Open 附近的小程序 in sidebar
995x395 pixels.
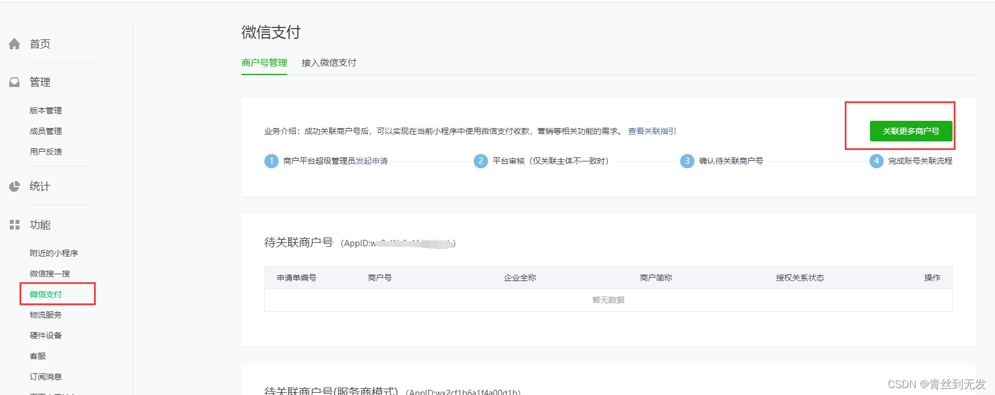click(x=54, y=253)
